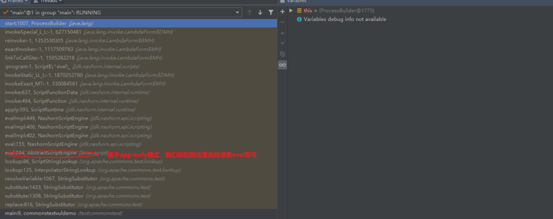Select frame evalImpl:402, NashornScriptEngine
This screenshot has height=219, width=553.
click(139, 135)
